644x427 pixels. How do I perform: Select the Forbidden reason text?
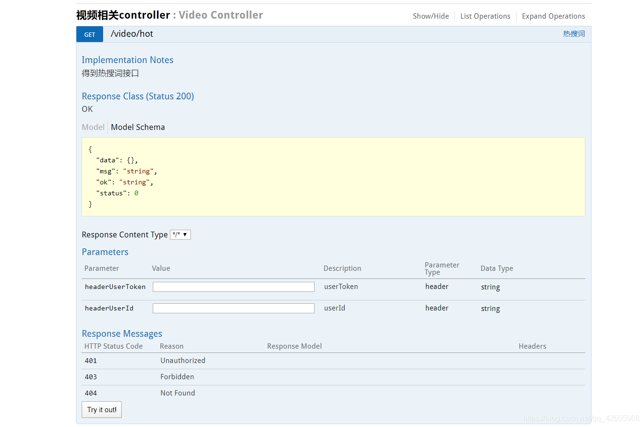click(x=177, y=377)
